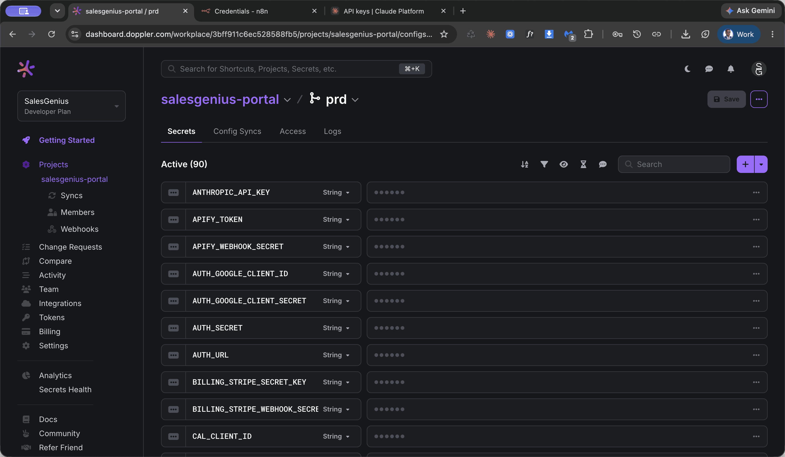Open Compare in sidebar
The image size is (785, 457).
click(55, 261)
